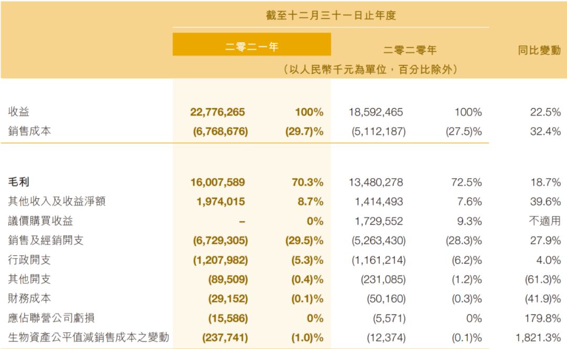
Task: Select the 銷售及經銷開支 row label
Action: click(46, 240)
